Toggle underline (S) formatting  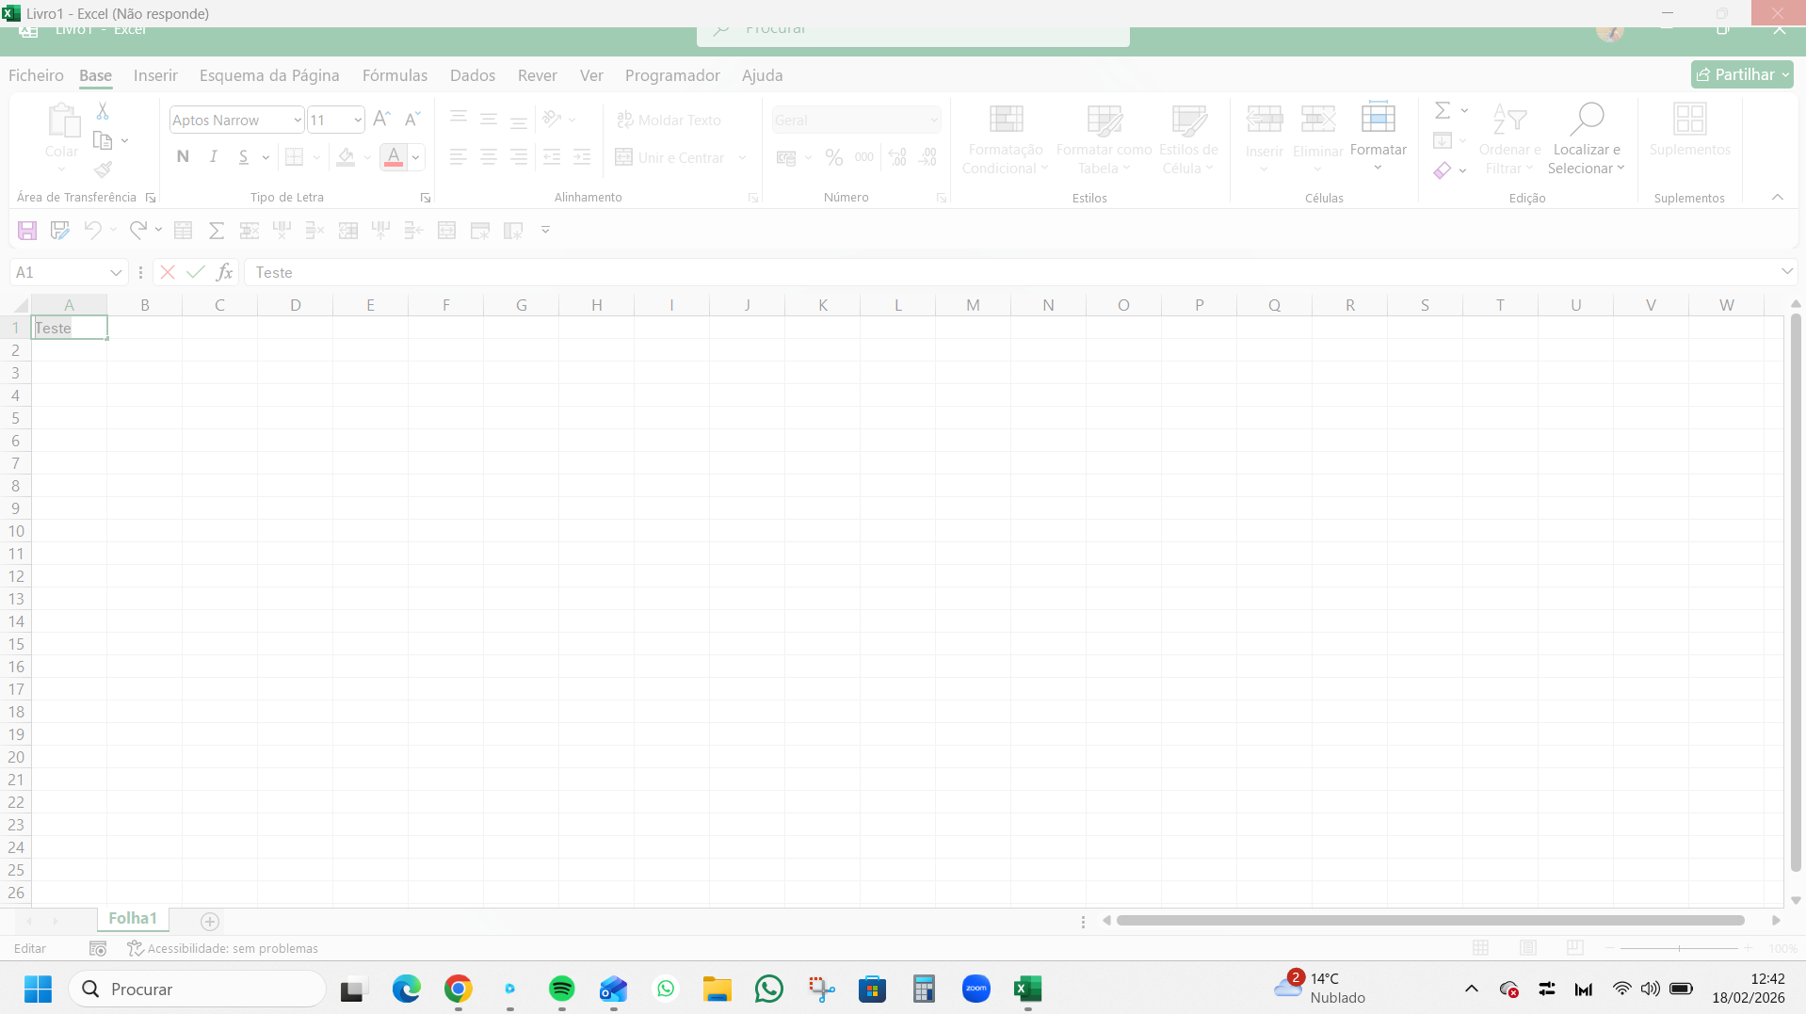pos(244,157)
